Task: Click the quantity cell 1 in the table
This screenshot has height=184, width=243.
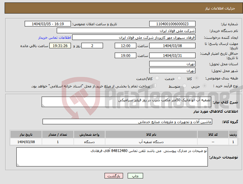Action: [x=58, y=142]
